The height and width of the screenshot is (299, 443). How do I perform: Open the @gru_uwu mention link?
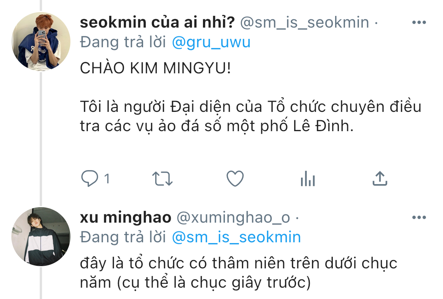[211, 42]
